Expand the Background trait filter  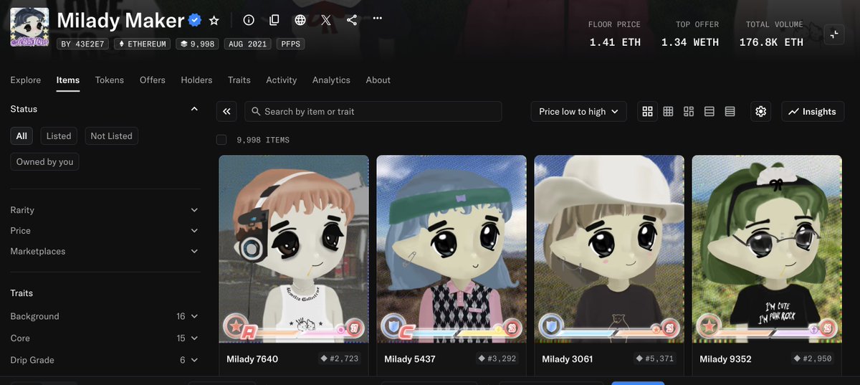pyautogui.click(x=105, y=316)
